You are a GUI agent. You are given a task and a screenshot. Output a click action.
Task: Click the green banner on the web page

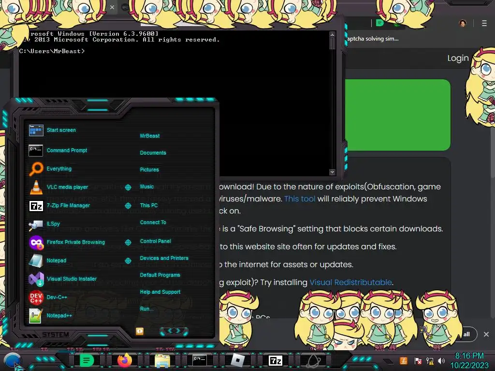point(398,115)
